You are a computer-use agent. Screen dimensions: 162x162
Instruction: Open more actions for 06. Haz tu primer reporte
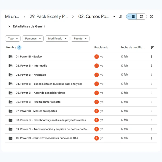[151, 102]
